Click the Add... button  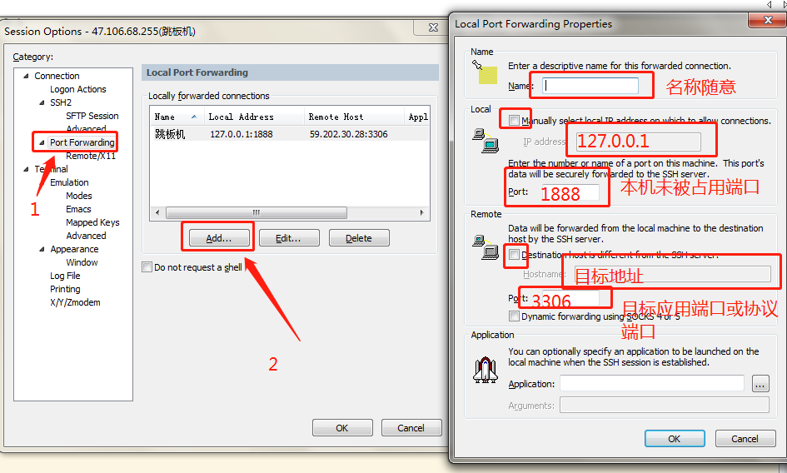click(219, 238)
